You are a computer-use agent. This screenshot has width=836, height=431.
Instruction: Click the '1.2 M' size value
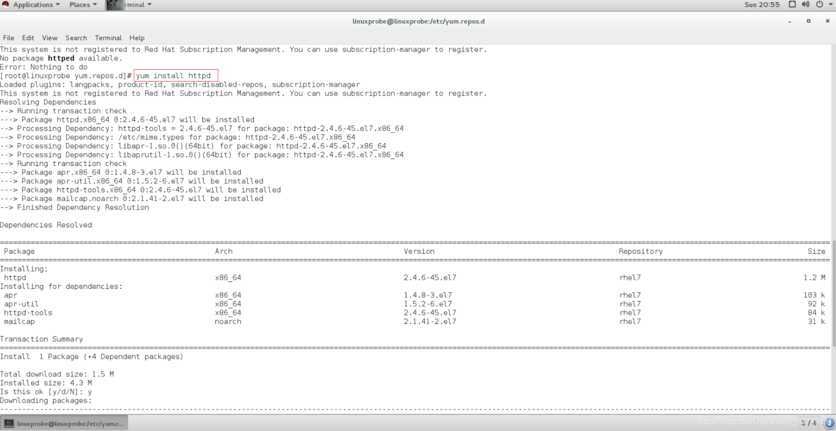[815, 278]
